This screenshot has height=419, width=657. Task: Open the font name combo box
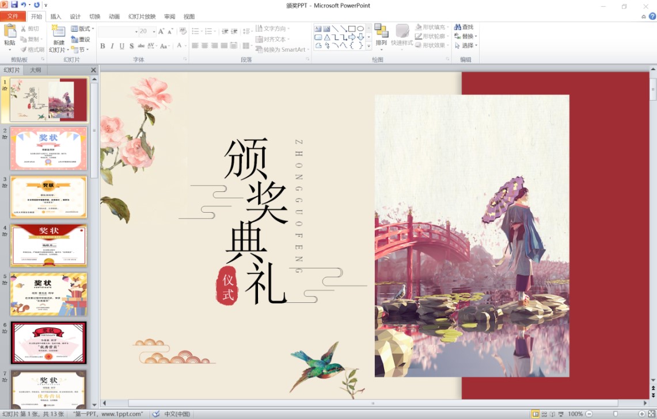tap(117, 32)
